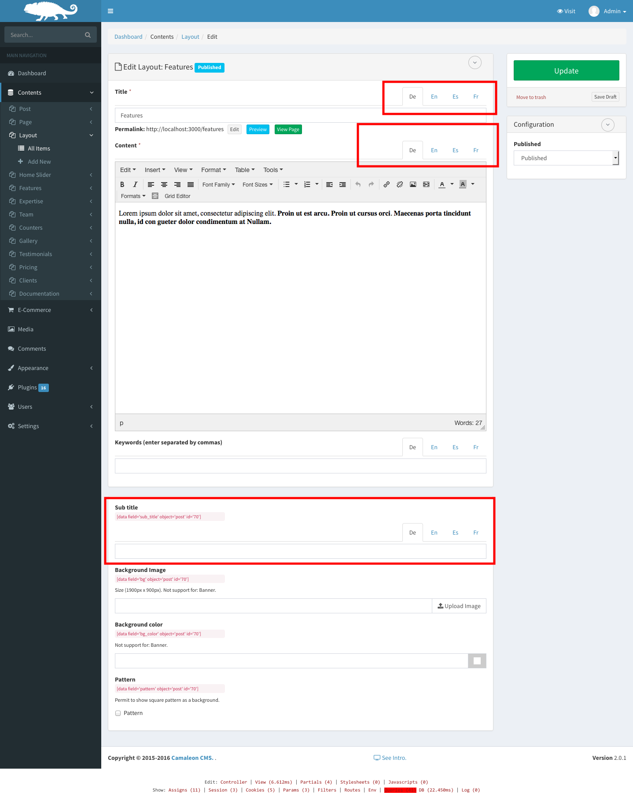Center-align the text in the editor
Screen dimensions: 633x799
pos(164,185)
